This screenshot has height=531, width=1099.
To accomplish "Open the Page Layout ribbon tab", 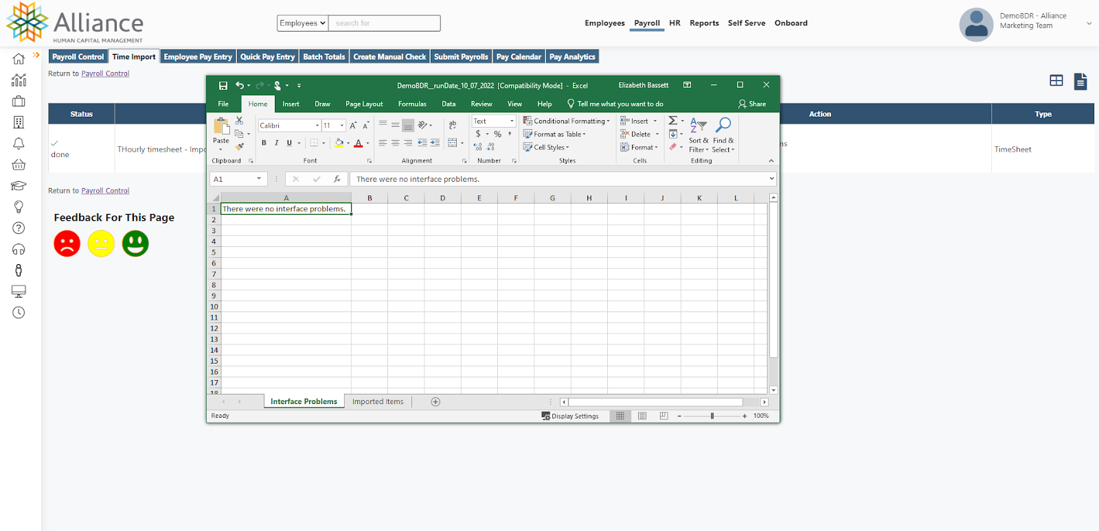I will [x=364, y=104].
